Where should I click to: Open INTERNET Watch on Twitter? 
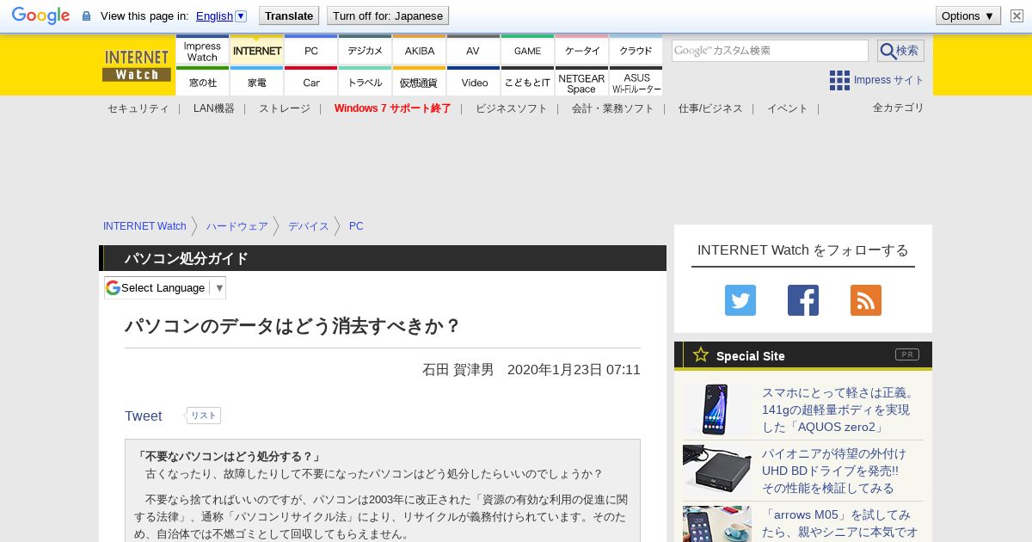740,300
